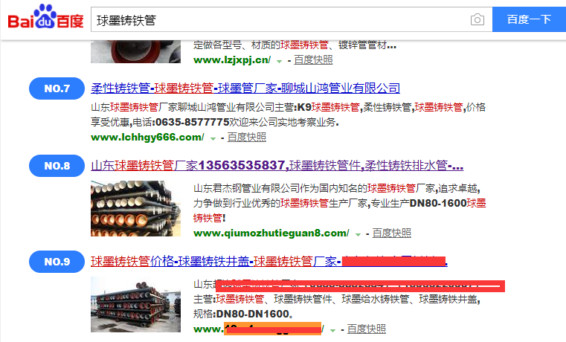
Task: Open NO.9 result title 球墨铸铁管价格
Action: 269,261
